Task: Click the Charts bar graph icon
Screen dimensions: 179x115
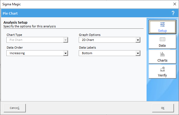Action: 163,54
